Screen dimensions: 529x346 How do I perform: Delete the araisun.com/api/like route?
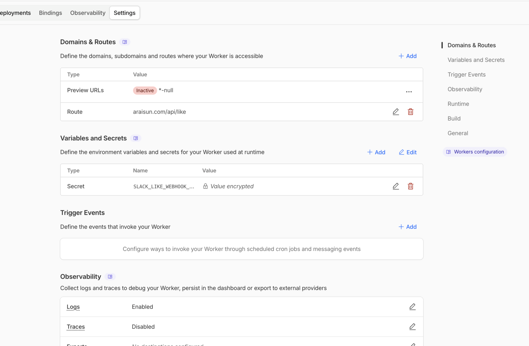(410, 112)
